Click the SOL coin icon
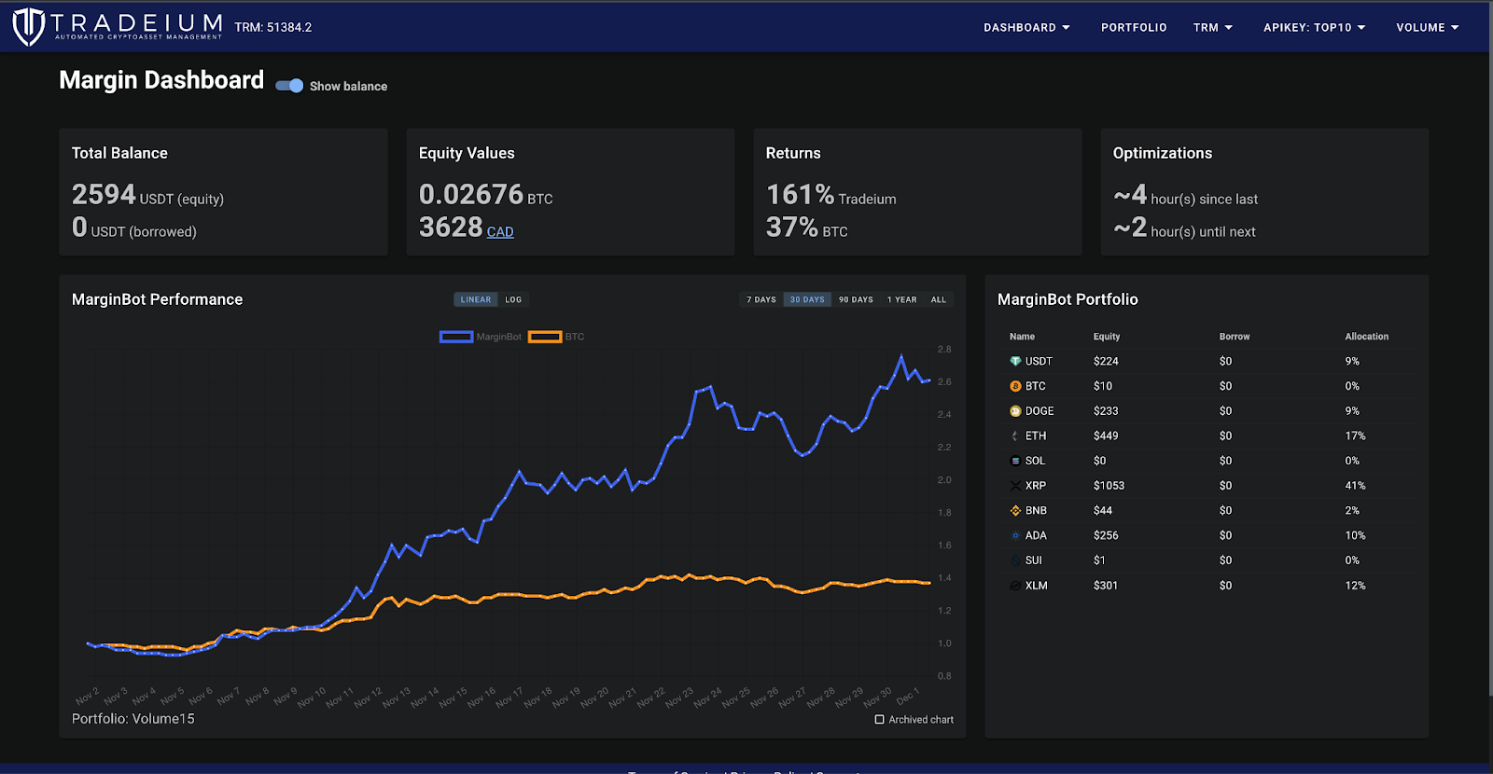This screenshot has height=774, width=1493. [1015, 461]
